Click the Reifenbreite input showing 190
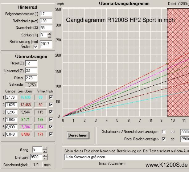189x172 pixels. tap(46, 21)
